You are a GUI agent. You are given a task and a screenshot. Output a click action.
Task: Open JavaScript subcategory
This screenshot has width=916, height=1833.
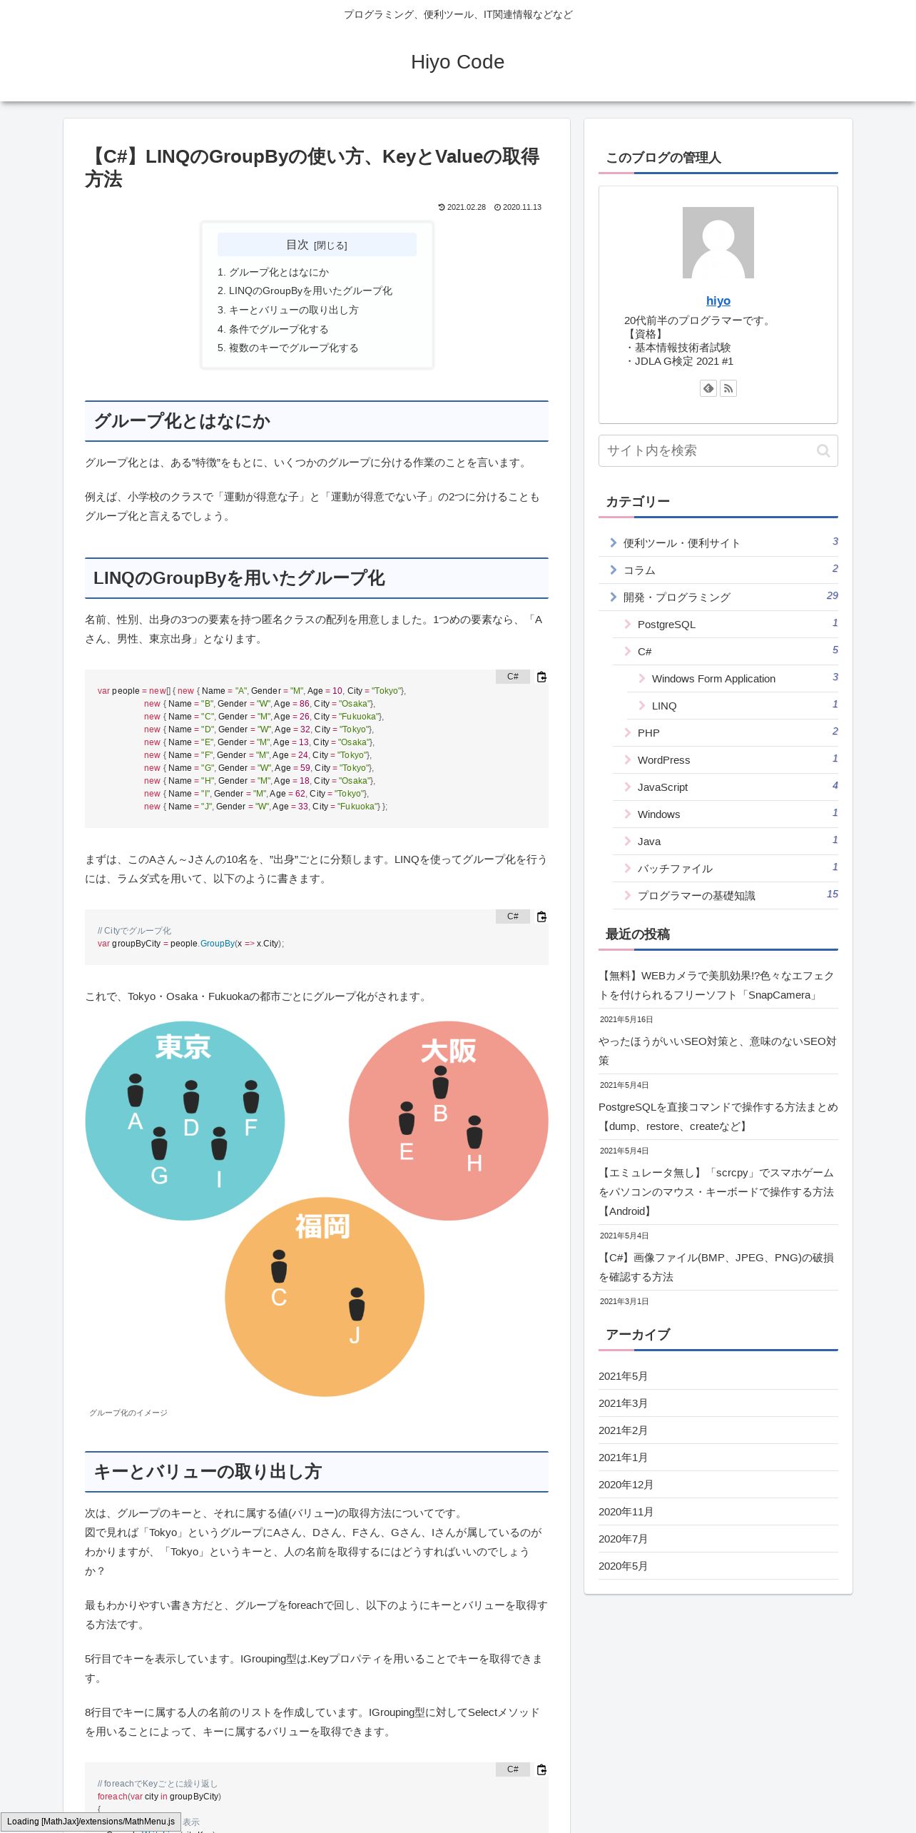pyautogui.click(x=726, y=787)
